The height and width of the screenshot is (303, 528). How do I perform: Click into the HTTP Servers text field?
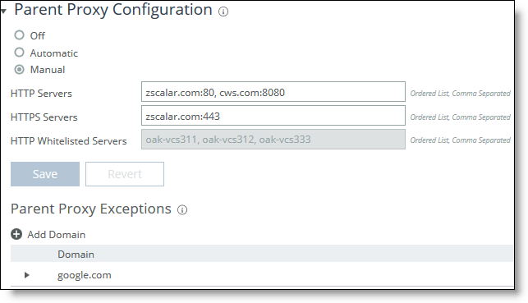point(273,92)
